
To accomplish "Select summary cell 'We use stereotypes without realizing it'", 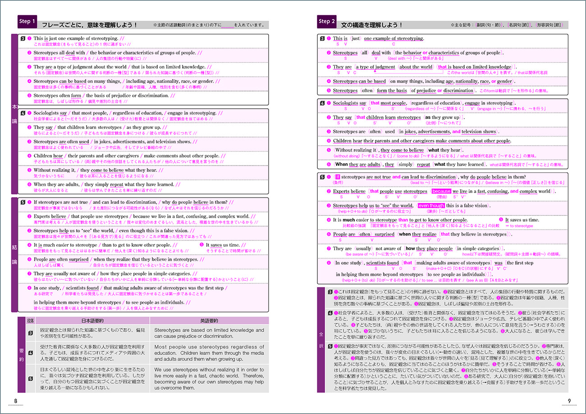I will coord(210,378).
